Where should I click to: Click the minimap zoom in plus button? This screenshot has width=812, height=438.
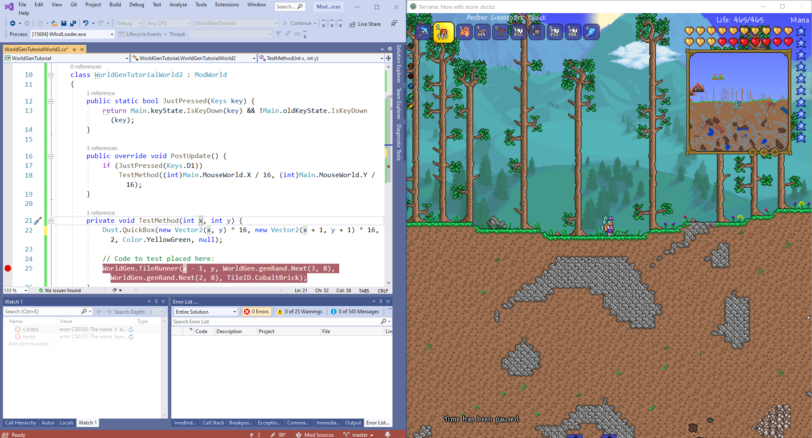coord(775,152)
